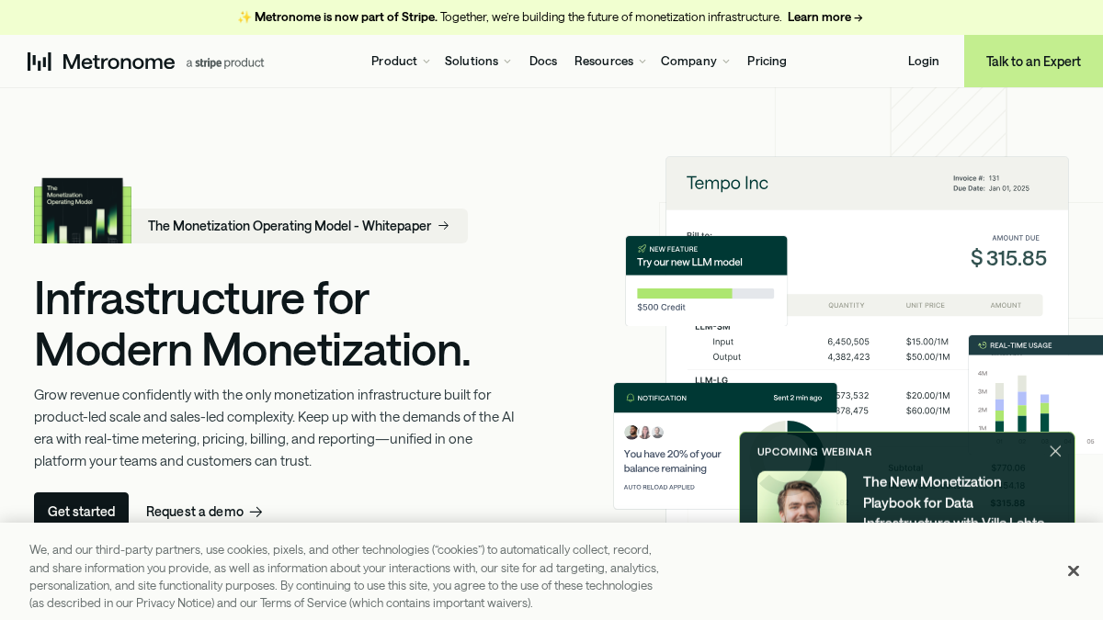Image resolution: width=1103 pixels, height=620 pixels.
Task: Click the Real-Time Usage icon
Action: pos(982,345)
